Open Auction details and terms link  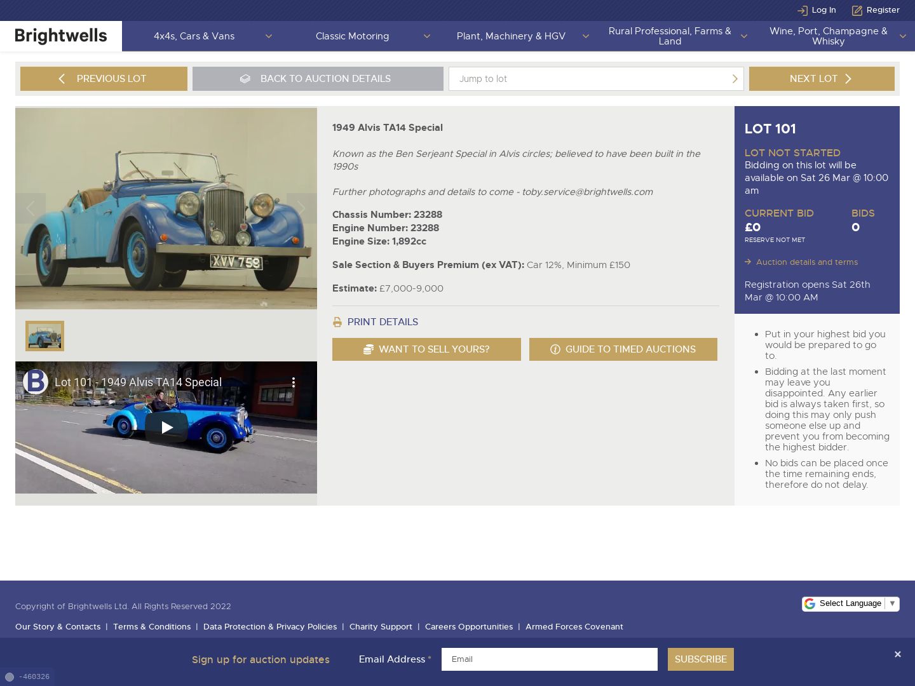pos(807,262)
